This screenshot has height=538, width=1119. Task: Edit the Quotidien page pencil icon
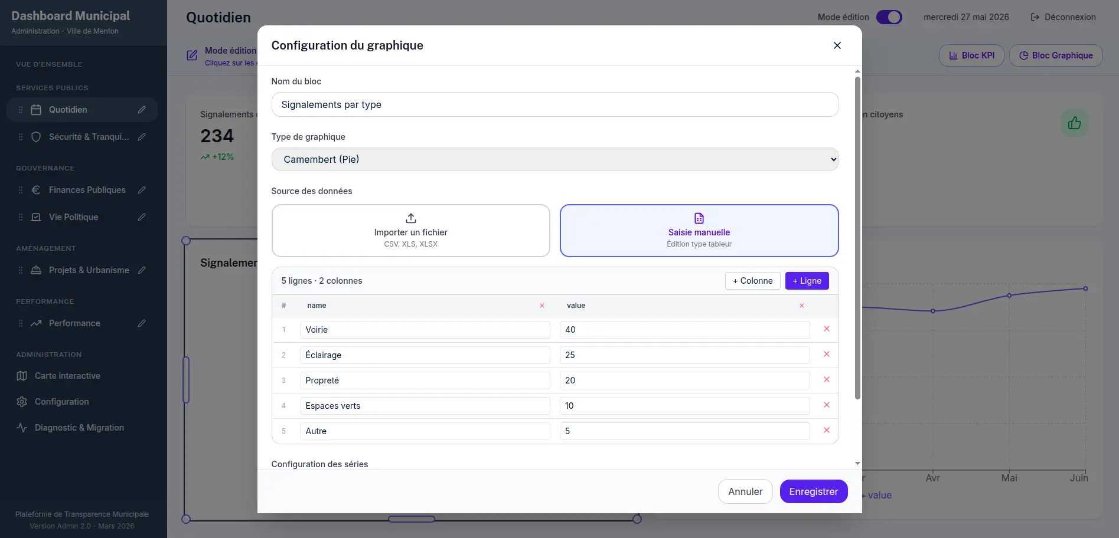(142, 110)
